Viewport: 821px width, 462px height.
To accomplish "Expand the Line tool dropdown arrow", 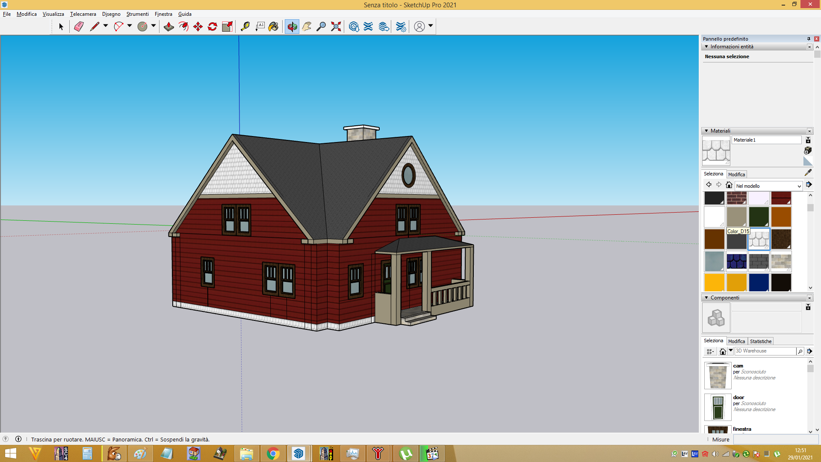I will coord(105,26).
